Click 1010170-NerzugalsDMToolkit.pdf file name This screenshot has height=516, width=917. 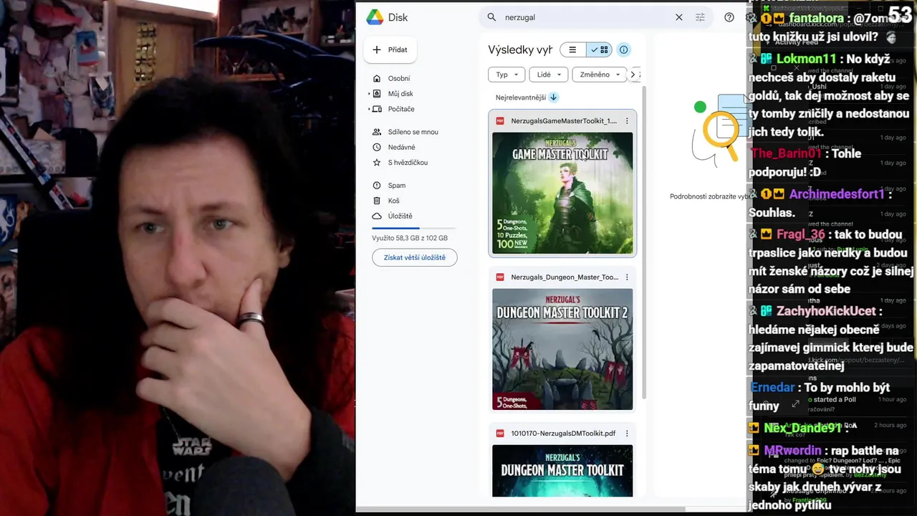click(563, 434)
